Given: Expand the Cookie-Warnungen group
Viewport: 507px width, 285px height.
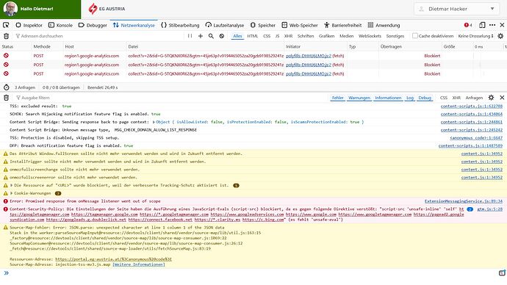Looking at the screenshot, I should tap(12, 193).
